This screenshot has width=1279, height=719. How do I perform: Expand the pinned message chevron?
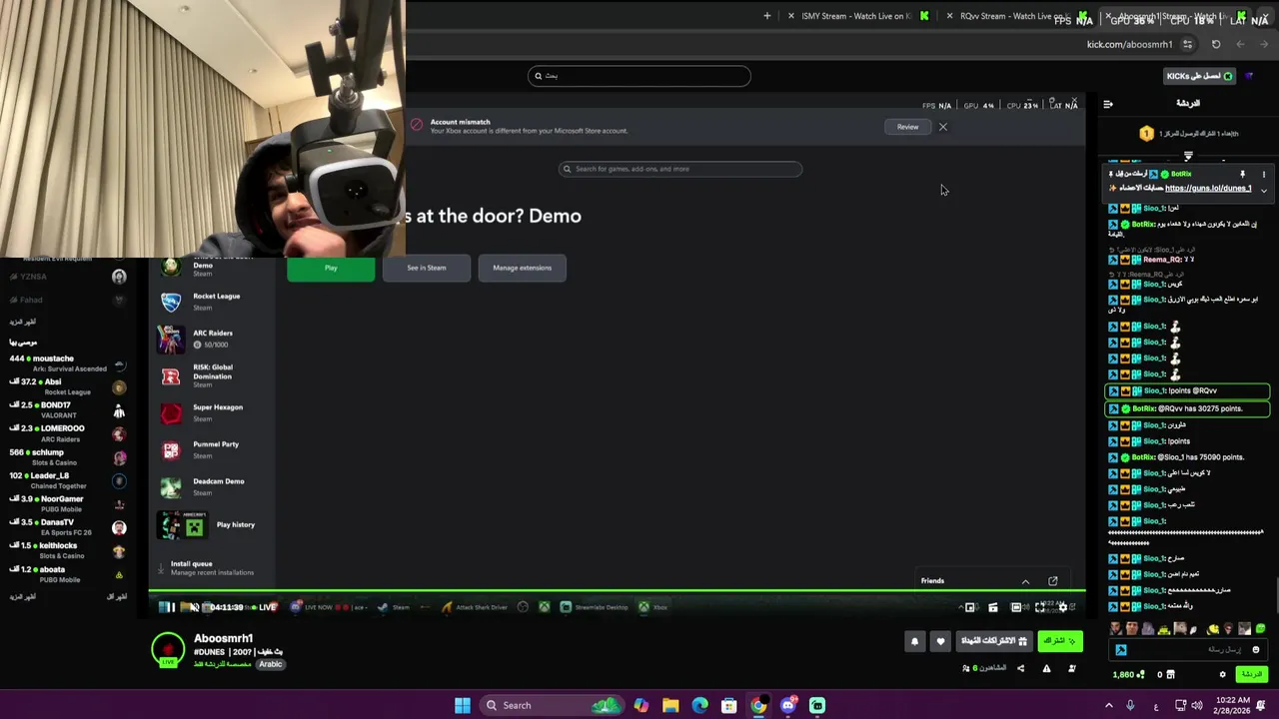click(x=1264, y=190)
